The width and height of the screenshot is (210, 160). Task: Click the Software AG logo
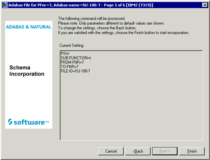29,122
